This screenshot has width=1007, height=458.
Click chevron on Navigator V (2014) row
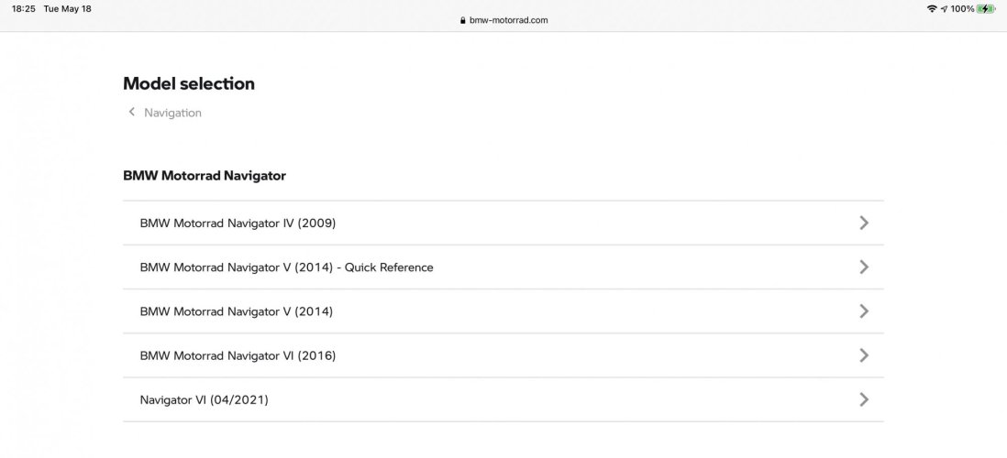pyautogui.click(x=864, y=311)
